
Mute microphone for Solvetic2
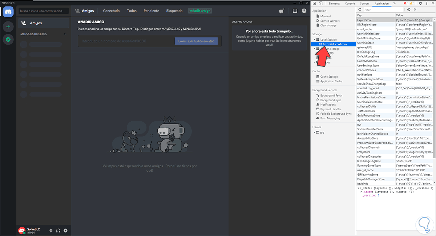click(x=51, y=231)
